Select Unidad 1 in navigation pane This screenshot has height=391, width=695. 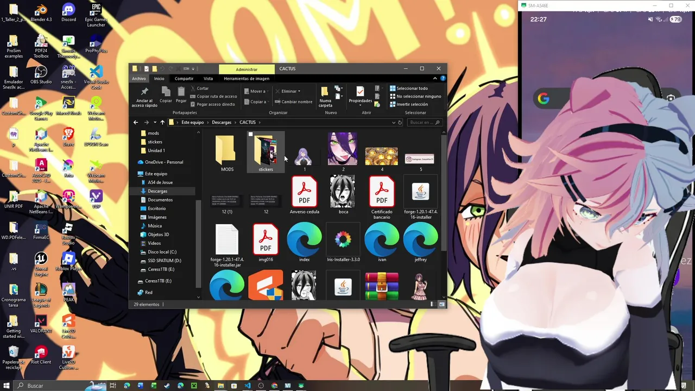coord(156,150)
